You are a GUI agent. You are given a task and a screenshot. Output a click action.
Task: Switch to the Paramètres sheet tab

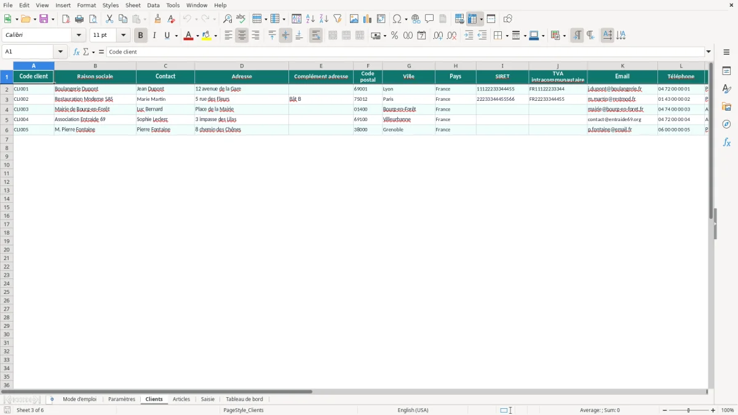tap(122, 399)
